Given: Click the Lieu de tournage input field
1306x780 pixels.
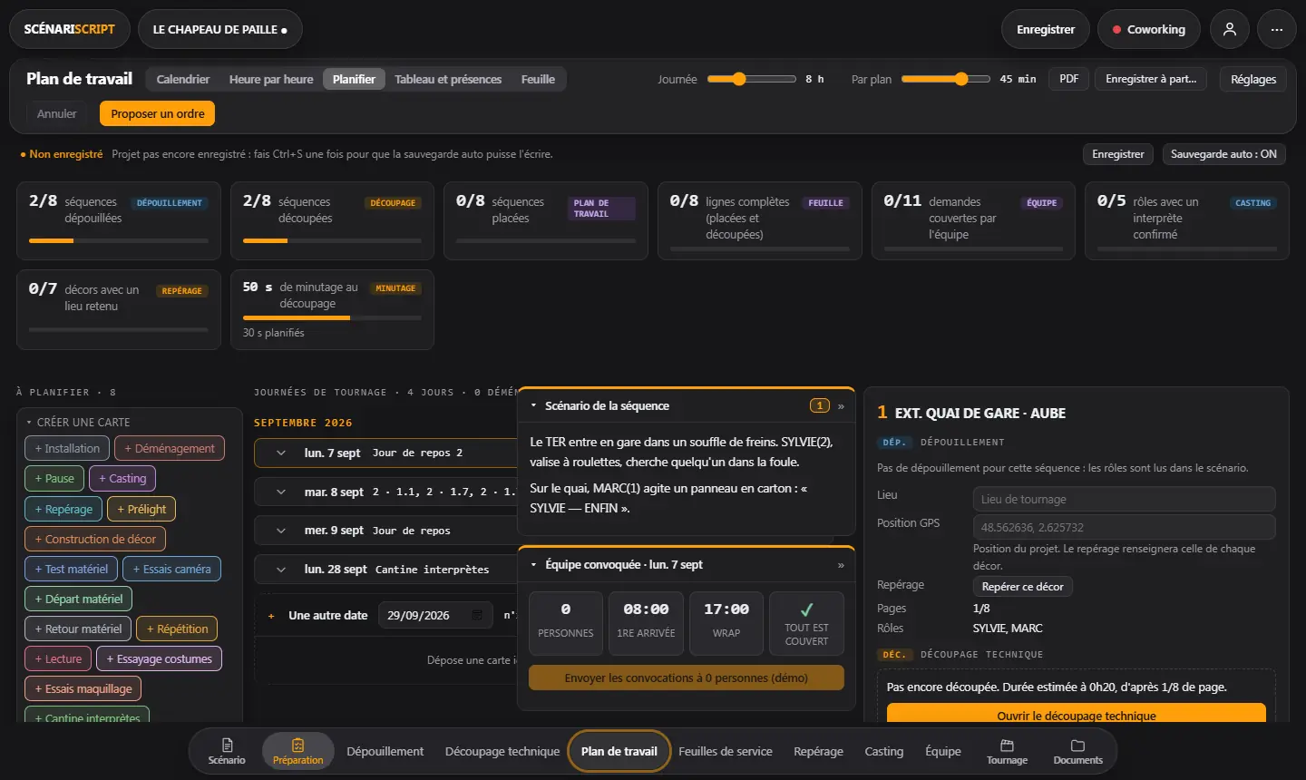Looking at the screenshot, I should [1124, 500].
